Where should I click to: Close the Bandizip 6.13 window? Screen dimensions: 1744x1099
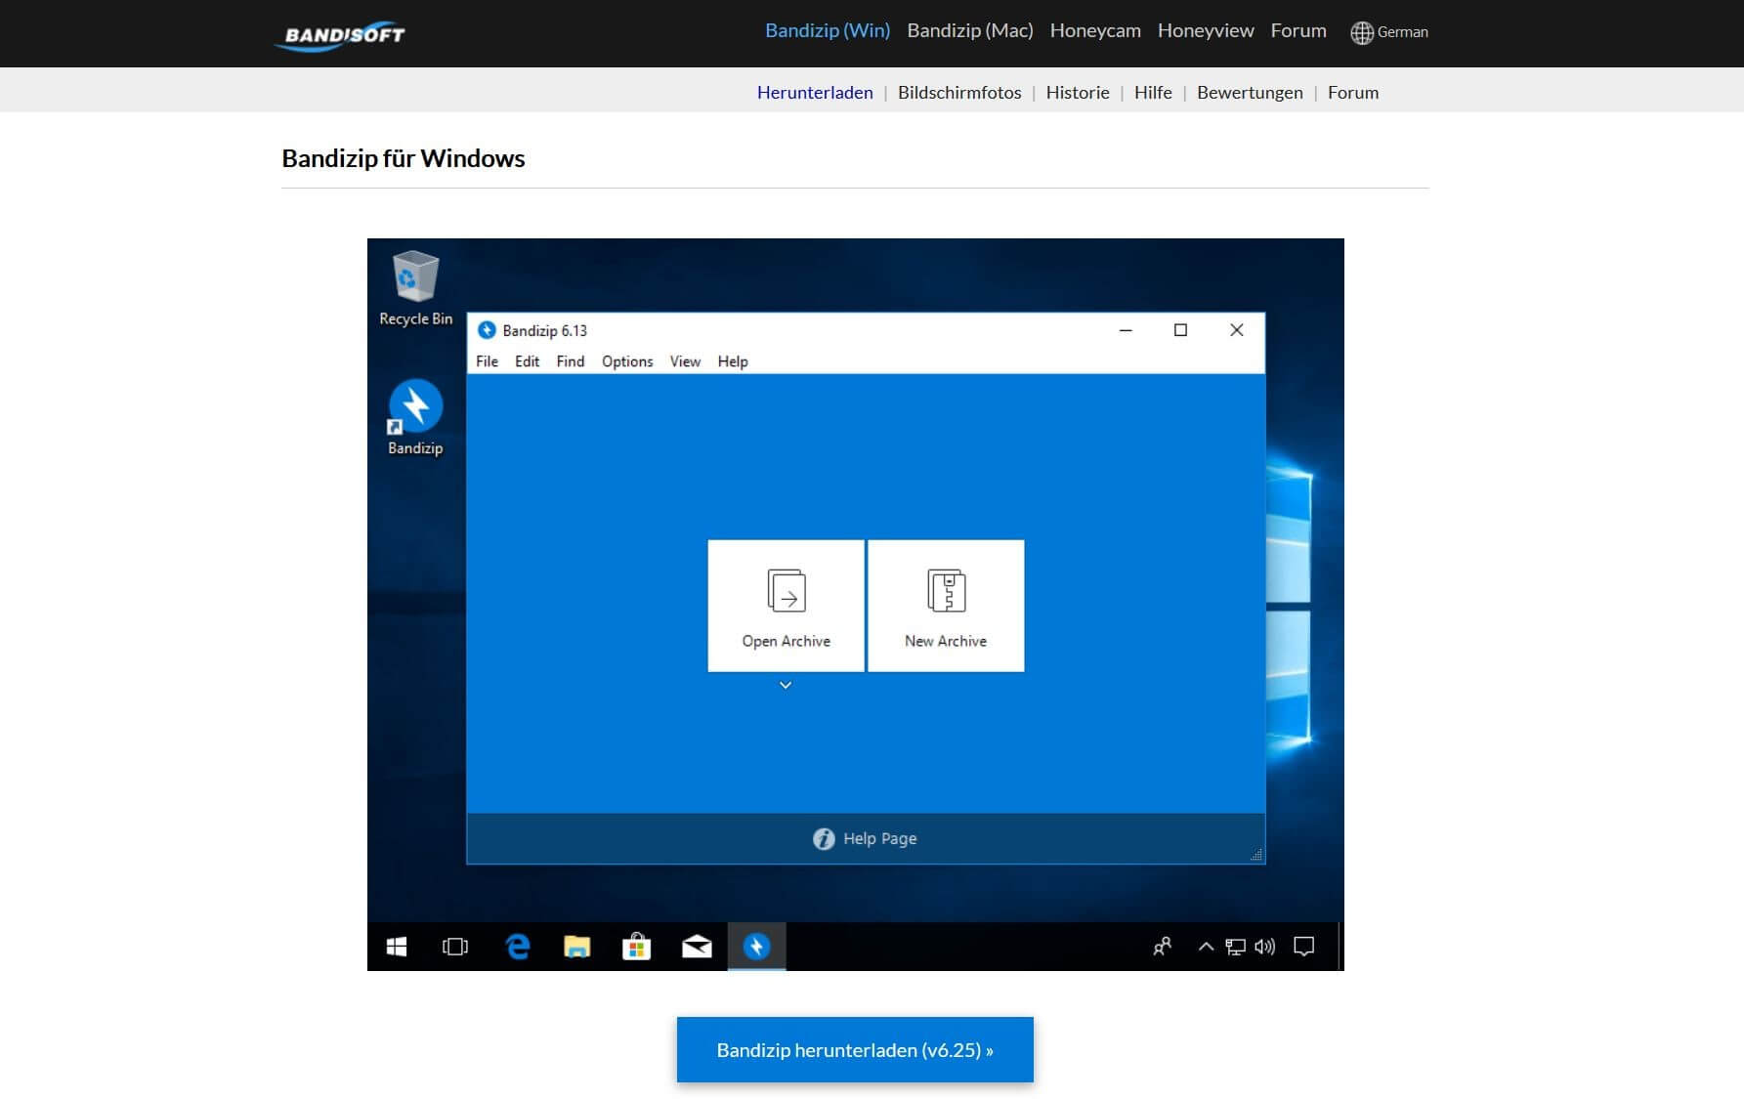1237,330
